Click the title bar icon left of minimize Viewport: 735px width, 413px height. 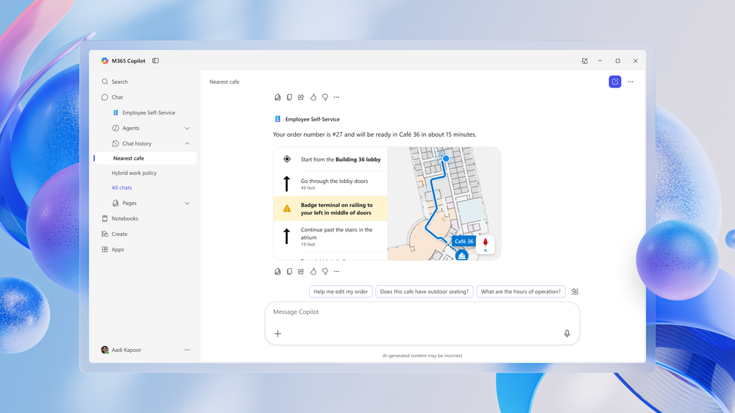click(584, 61)
